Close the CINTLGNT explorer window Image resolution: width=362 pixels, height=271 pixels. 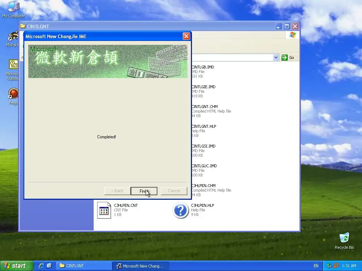coord(295,26)
